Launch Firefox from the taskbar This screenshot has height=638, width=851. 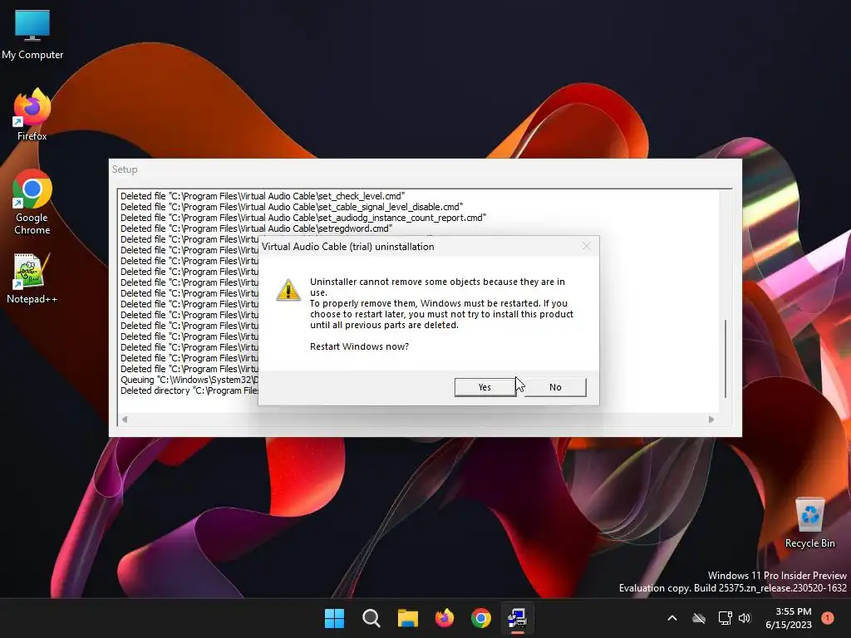point(445,618)
